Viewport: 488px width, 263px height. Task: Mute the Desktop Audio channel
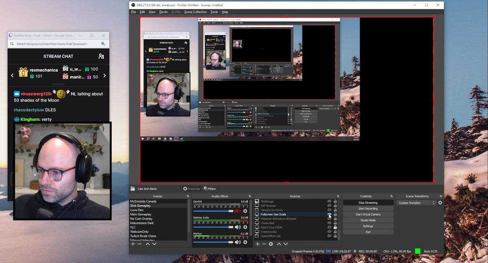pos(238,227)
